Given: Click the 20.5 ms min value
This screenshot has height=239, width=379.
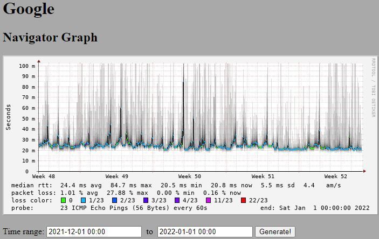Looking at the screenshot, I should 181,185.
